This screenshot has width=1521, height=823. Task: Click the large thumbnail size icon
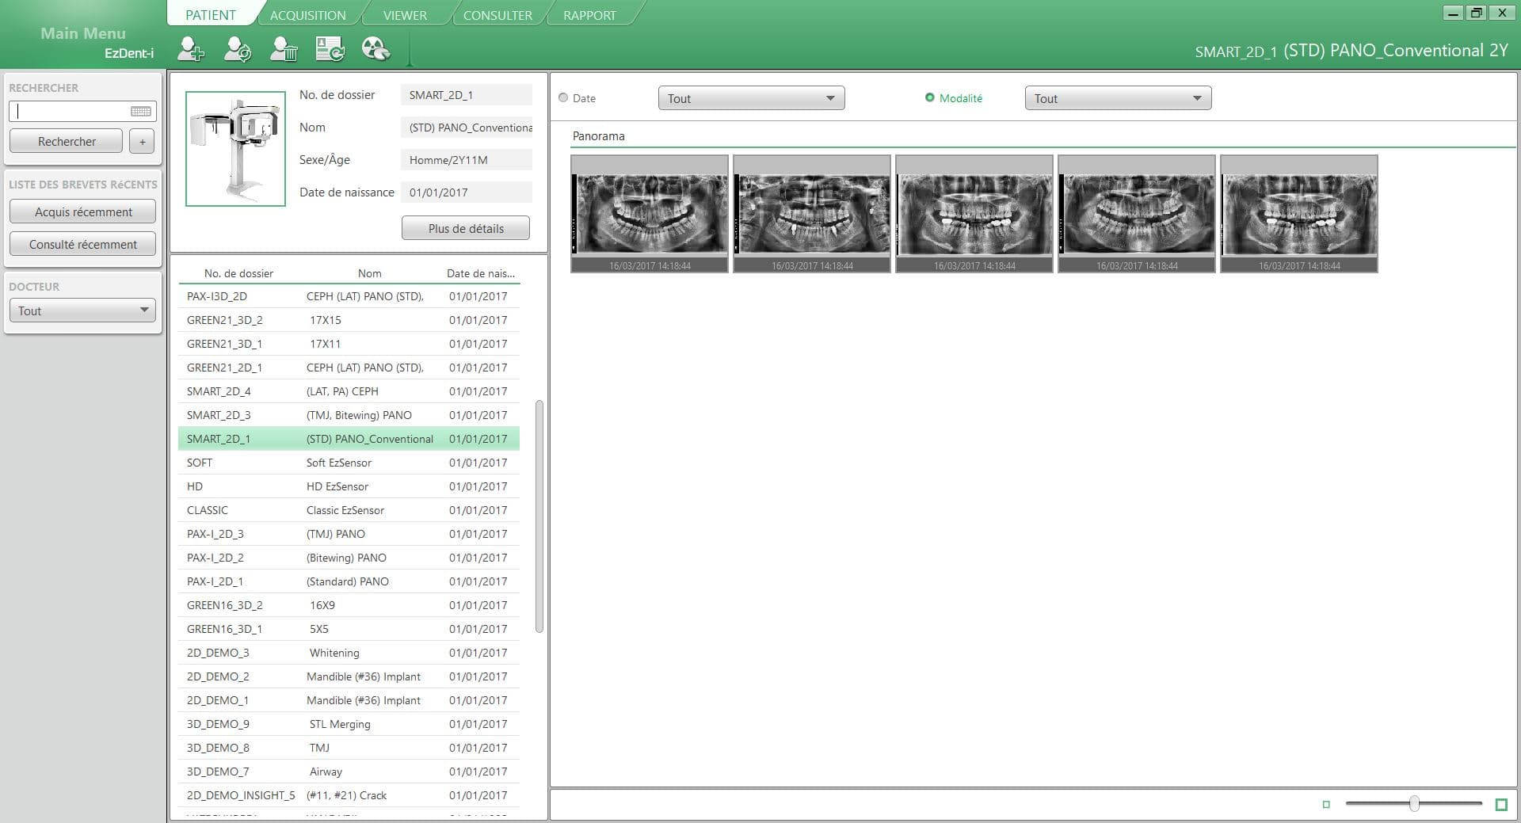tap(1500, 805)
